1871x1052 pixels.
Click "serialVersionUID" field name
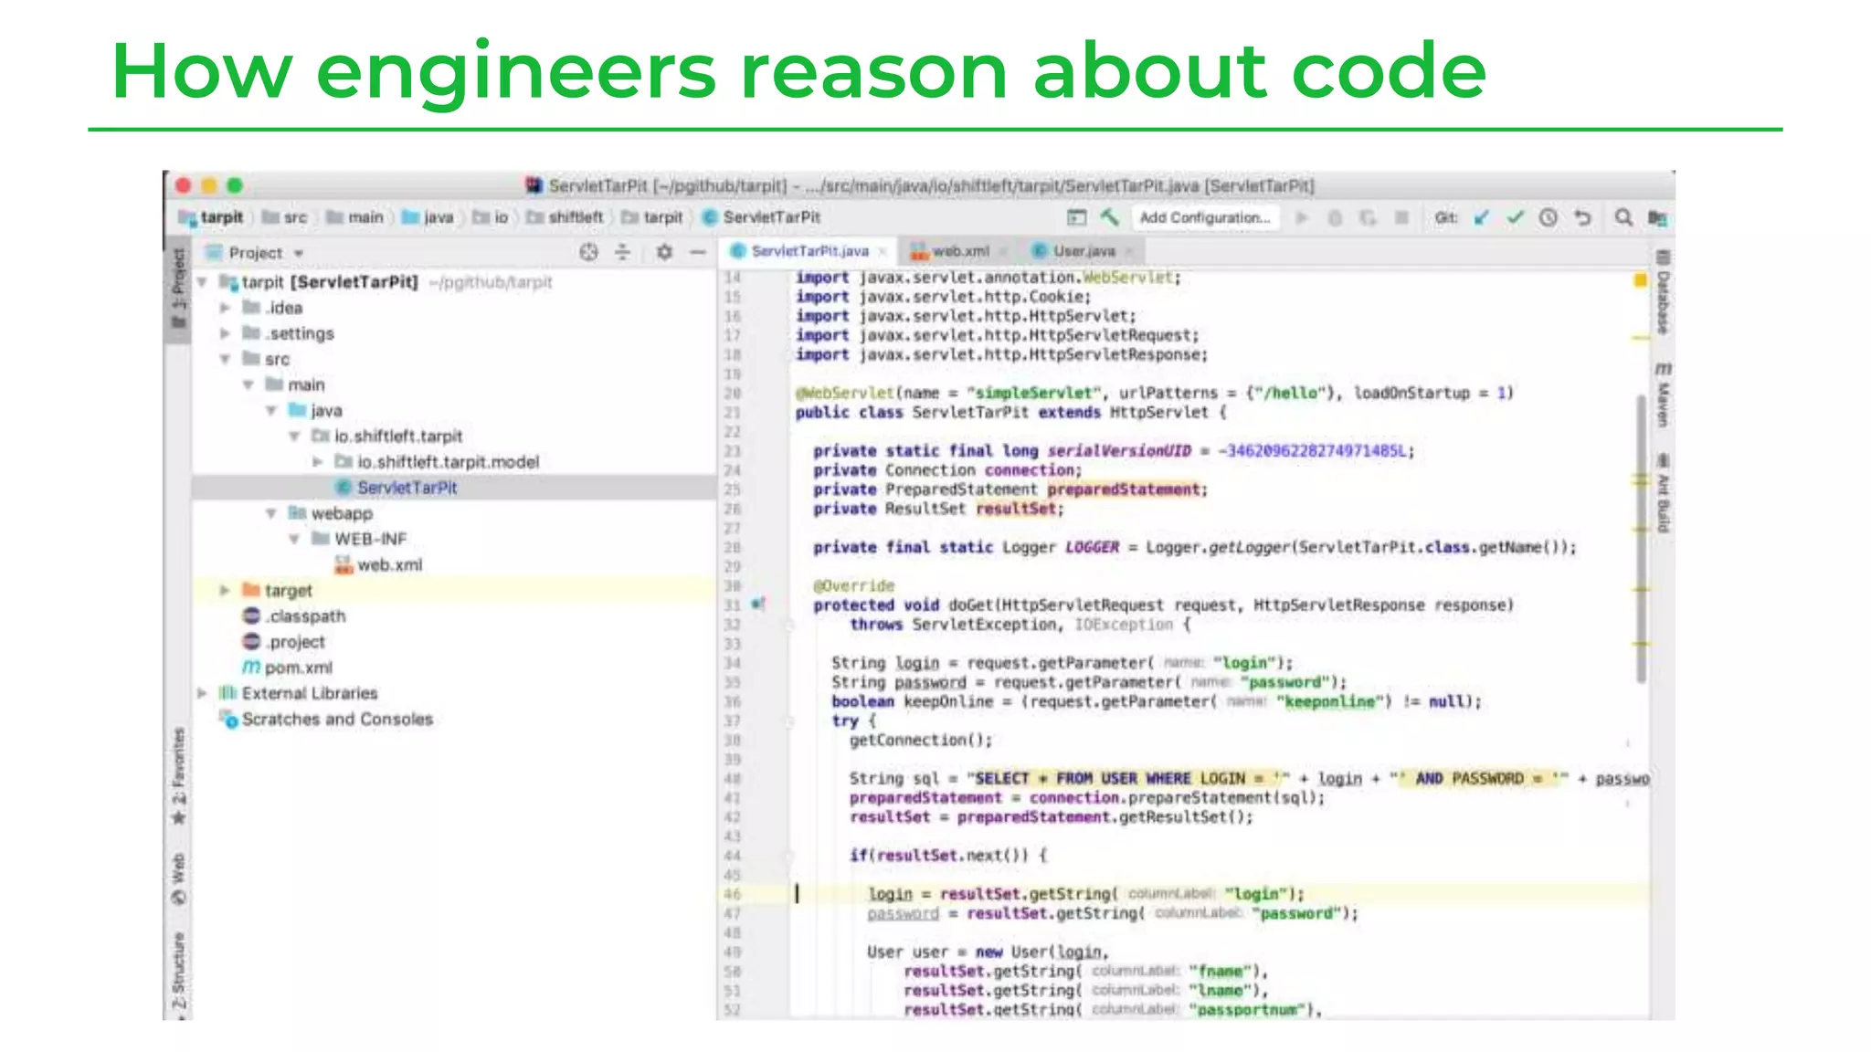[1119, 451]
